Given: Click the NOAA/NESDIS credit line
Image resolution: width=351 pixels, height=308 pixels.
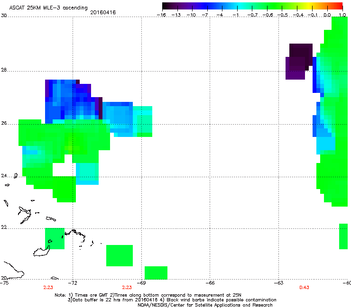Looking at the screenshot, I should [205, 305].
